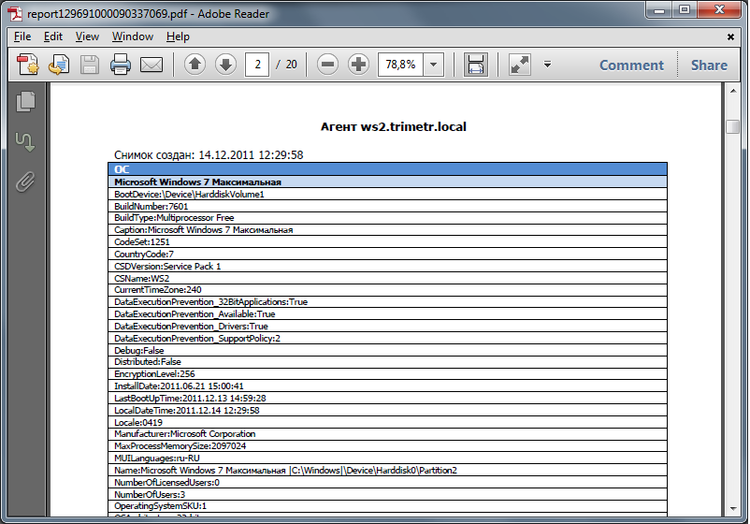Viewport: 750px width, 524px height.
Task: Click the DataExecutionPrevention_SupportPolicy:2 row
Action: (387, 339)
